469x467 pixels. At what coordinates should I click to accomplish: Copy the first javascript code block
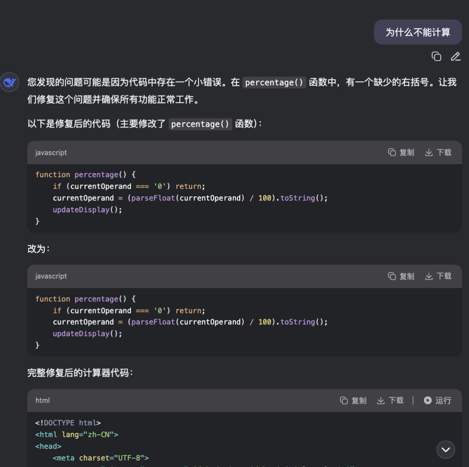click(401, 152)
